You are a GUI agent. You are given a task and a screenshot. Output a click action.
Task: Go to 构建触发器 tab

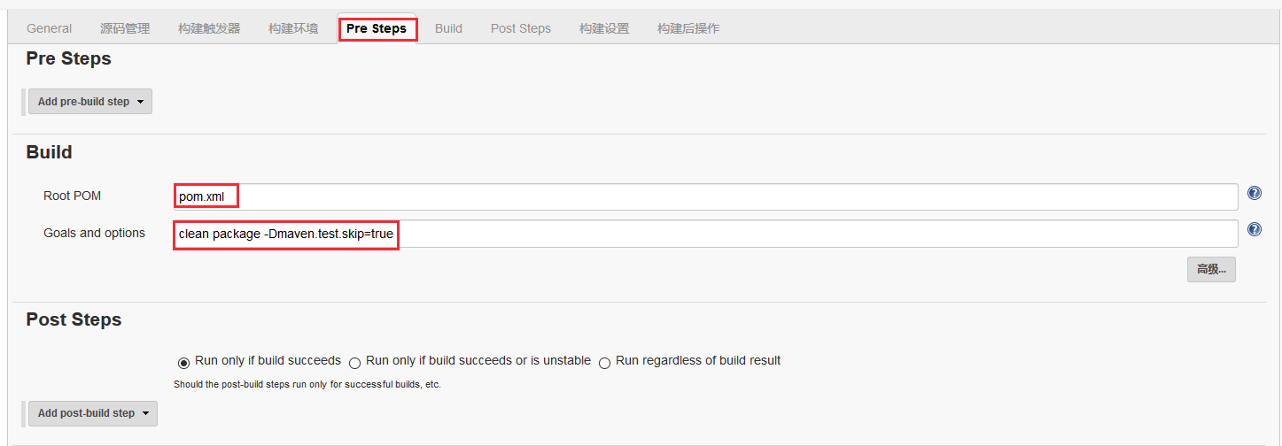pos(209,28)
